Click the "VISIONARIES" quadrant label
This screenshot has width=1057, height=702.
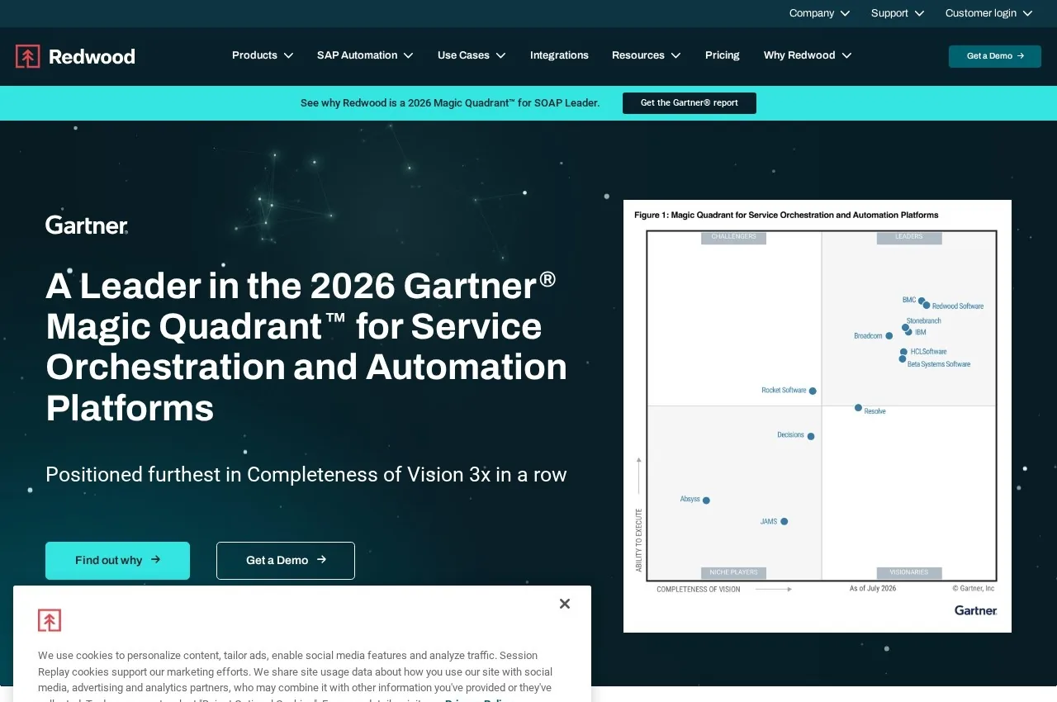point(909,572)
